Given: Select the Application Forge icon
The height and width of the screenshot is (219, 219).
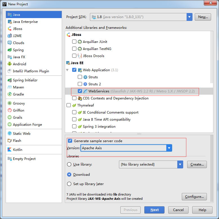Looking at the screenshot, I should (x=10, y=125).
